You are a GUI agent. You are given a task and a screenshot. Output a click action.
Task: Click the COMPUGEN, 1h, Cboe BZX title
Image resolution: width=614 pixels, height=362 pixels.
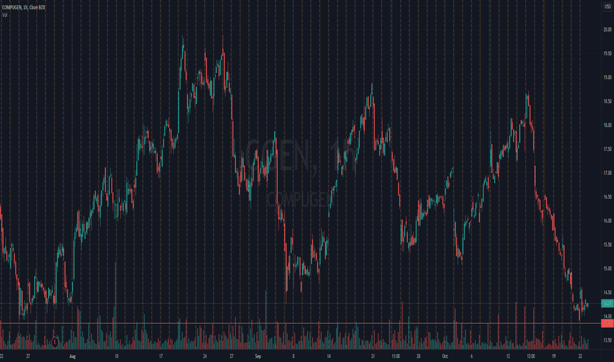24,7
